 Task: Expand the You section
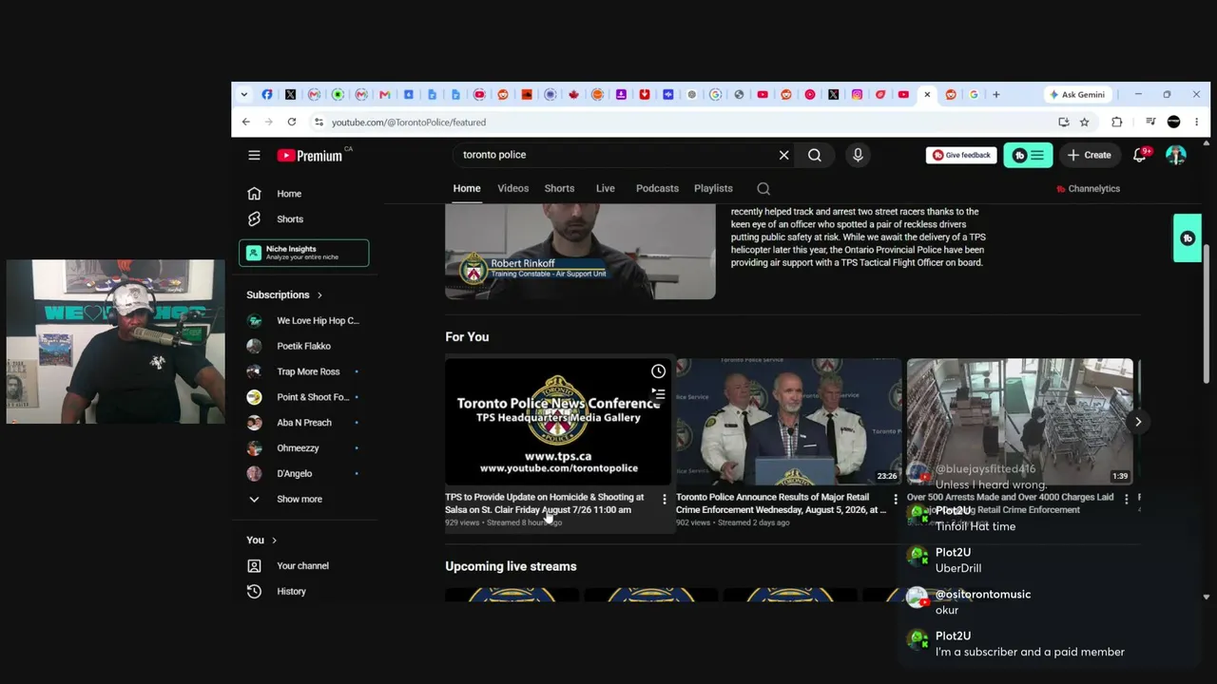coord(261,541)
